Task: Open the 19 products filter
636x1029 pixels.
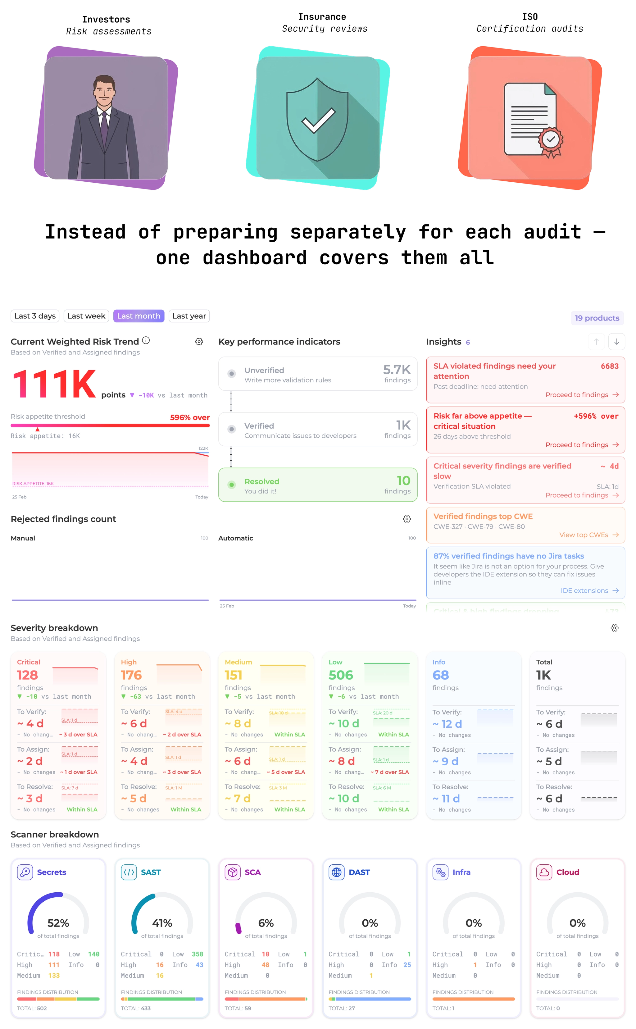Action: point(597,318)
